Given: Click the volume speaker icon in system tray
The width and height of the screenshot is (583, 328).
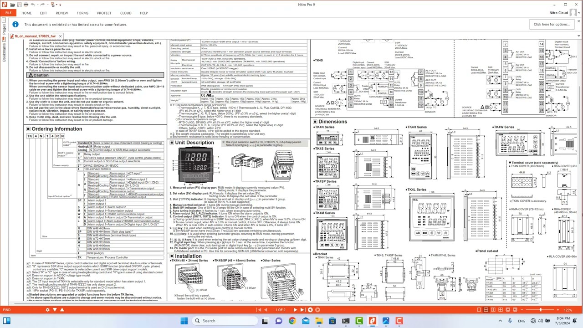Looking at the screenshot, I should pos(541,321).
